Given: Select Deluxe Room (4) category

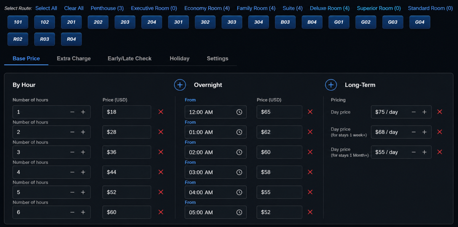Looking at the screenshot, I should [330, 8].
